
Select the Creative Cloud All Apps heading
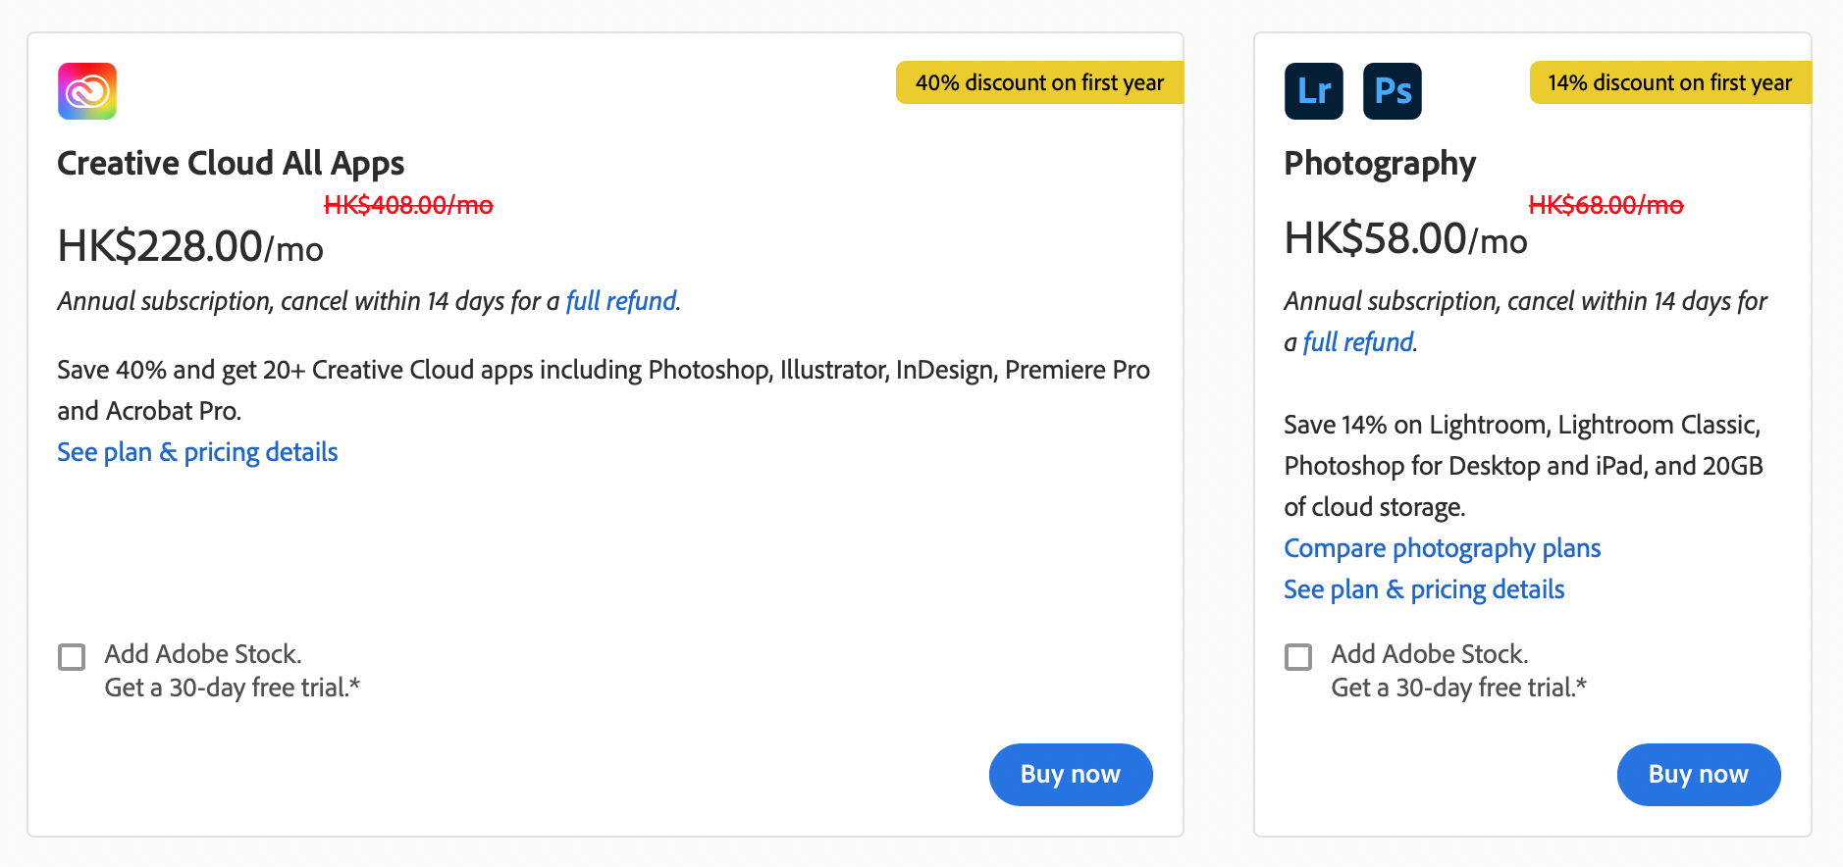(x=231, y=163)
